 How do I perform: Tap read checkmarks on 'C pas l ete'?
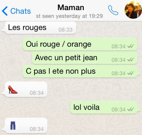click(x=130, y=73)
